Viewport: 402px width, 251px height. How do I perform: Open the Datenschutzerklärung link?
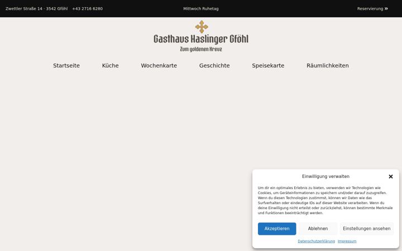pyautogui.click(x=317, y=242)
